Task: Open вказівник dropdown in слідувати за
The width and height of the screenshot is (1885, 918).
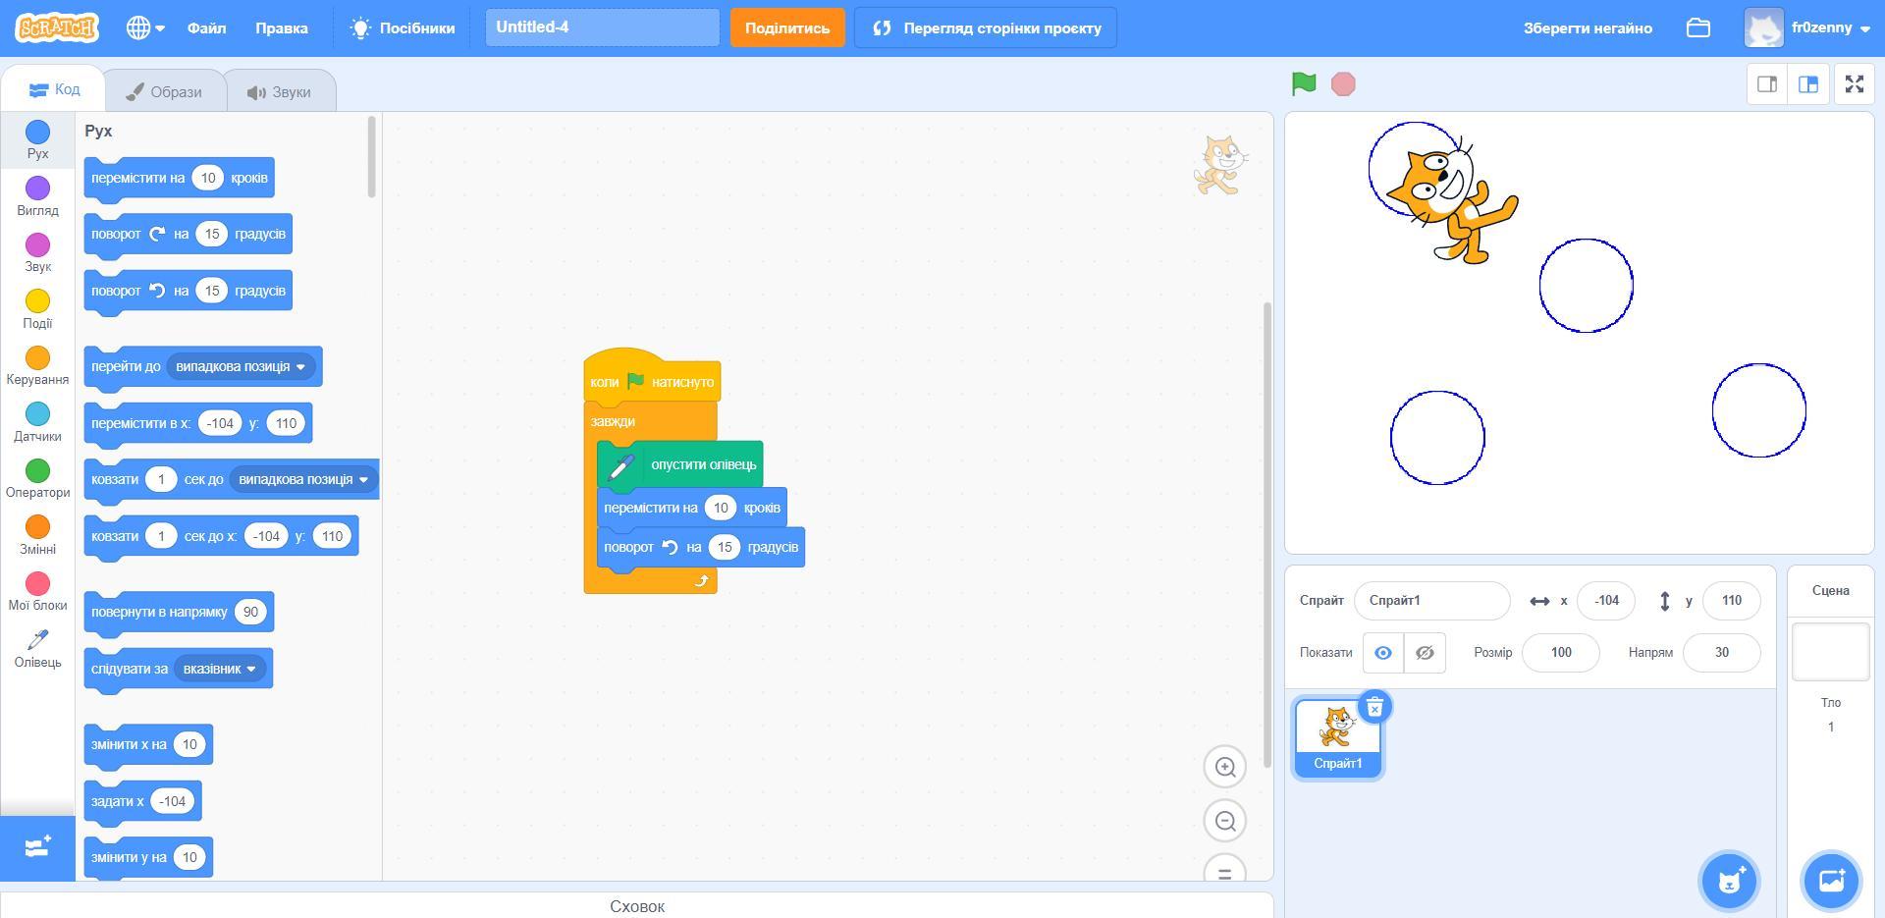Action: [x=219, y=669]
